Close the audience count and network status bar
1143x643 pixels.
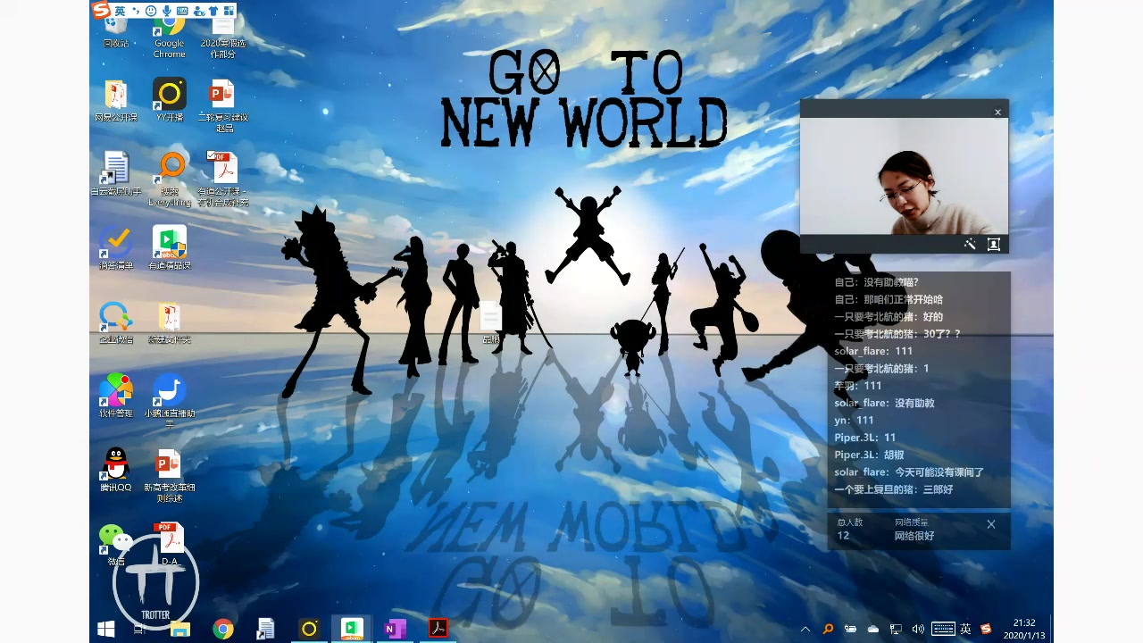click(990, 524)
